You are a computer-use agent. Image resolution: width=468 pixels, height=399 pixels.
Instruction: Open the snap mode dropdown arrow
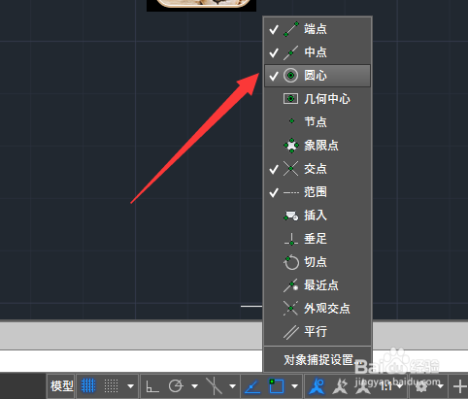pyautogui.click(x=130, y=386)
